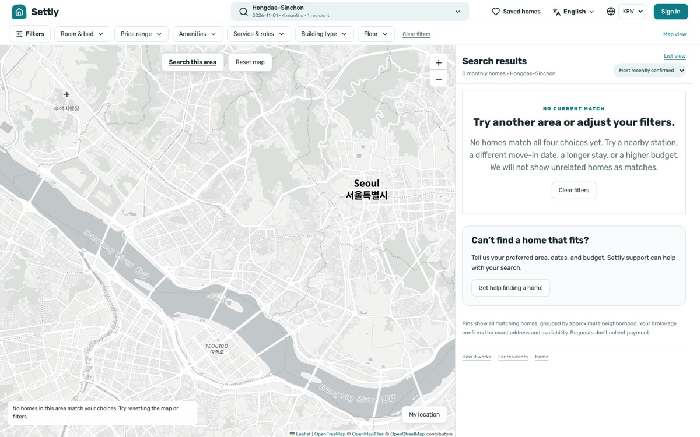Click the 'NO CURRENT MATCH' label
Viewport: 700px width, 437px height.
[x=574, y=108]
